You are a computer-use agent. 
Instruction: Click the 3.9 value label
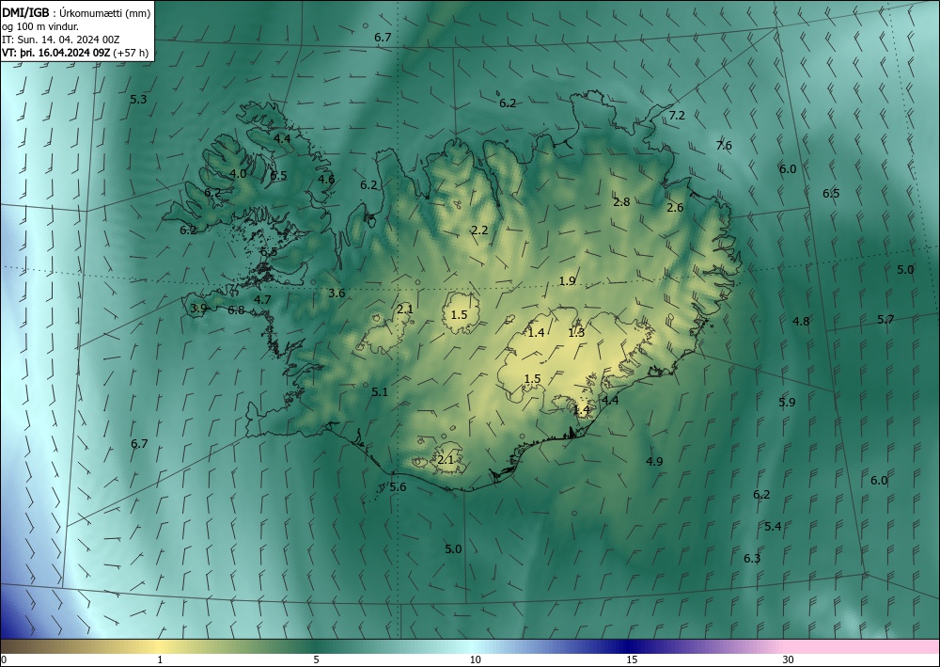point(198,309)
